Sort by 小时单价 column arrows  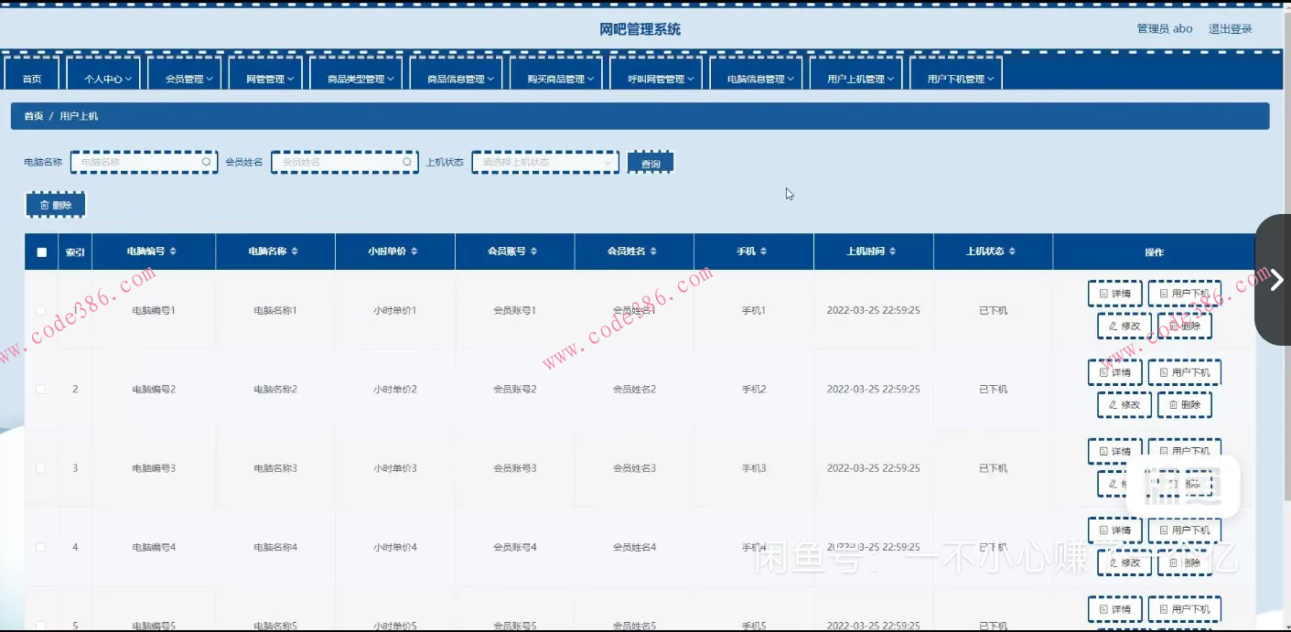pos(414,251)
